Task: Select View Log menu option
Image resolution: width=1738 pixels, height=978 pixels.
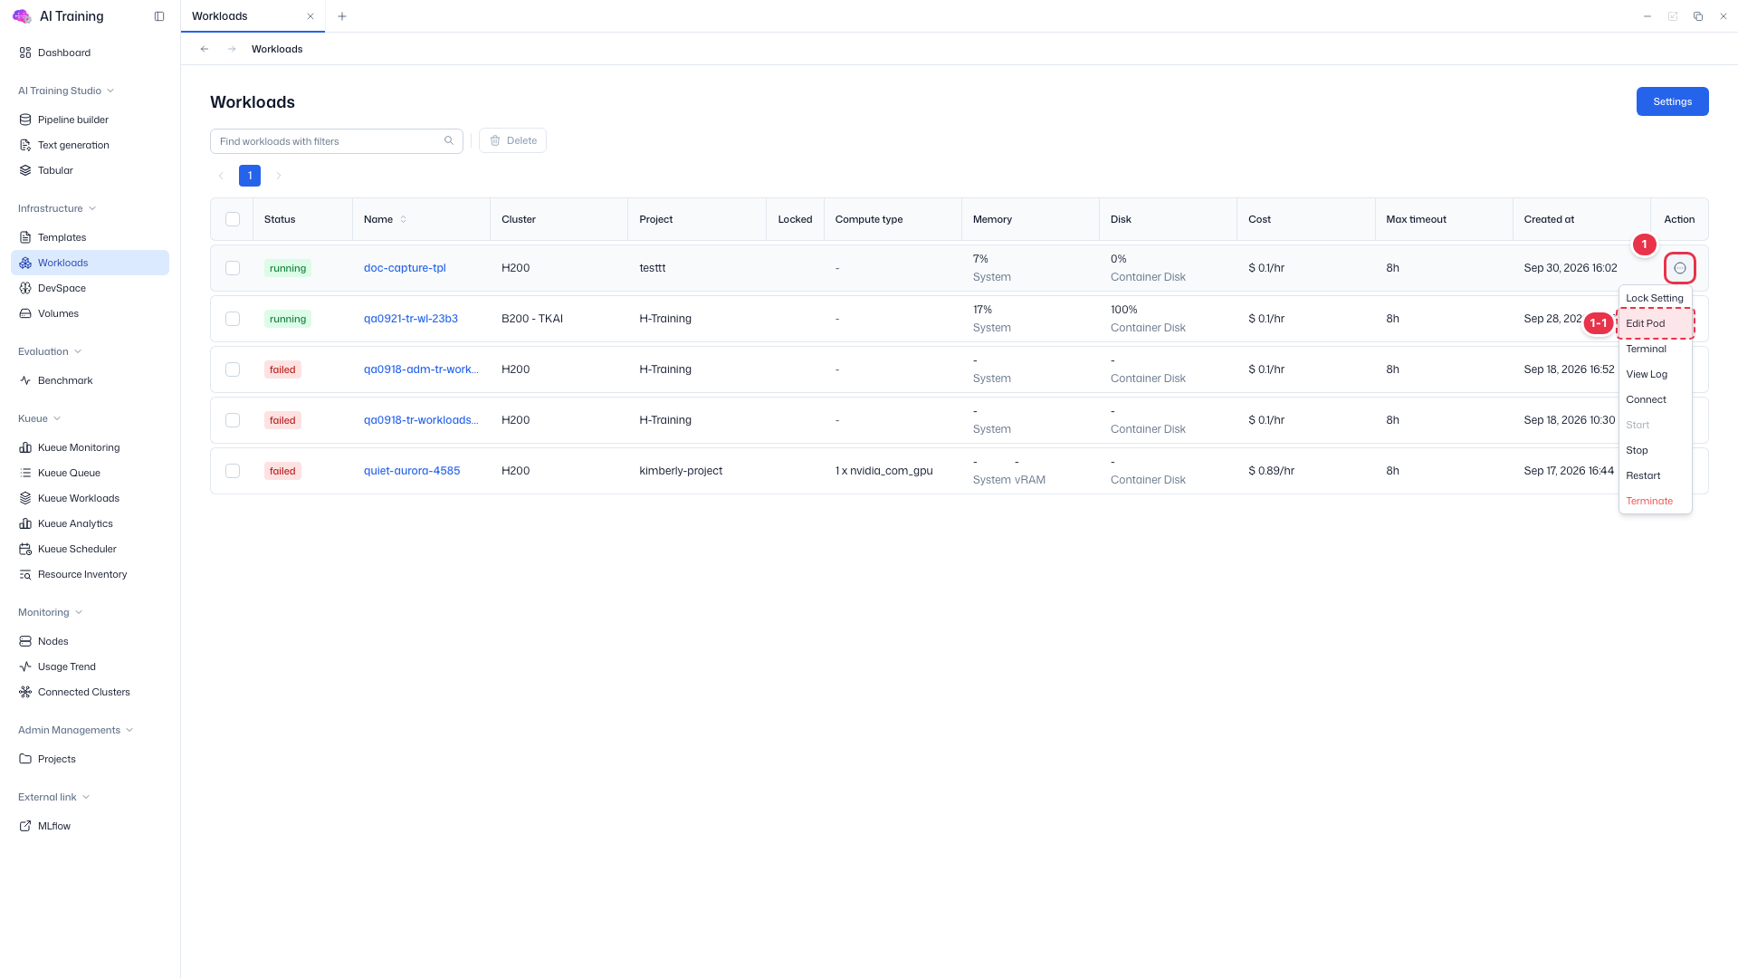Action: (1655, 374)
